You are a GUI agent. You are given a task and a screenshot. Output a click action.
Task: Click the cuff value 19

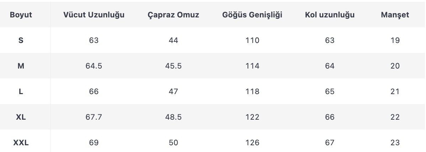point(395,40)
